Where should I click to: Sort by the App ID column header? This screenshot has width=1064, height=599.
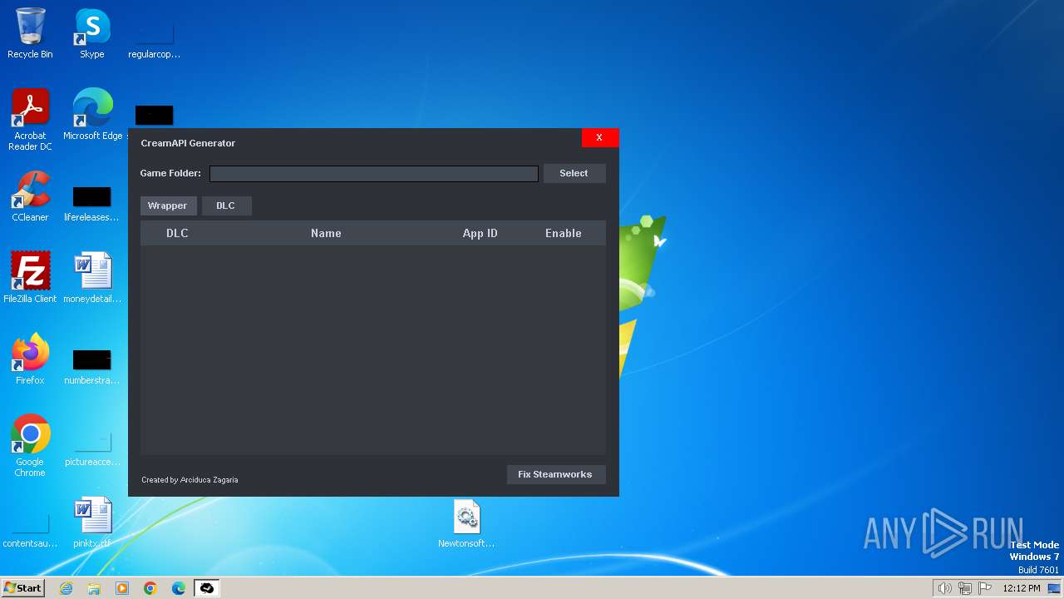pos(480,233)
